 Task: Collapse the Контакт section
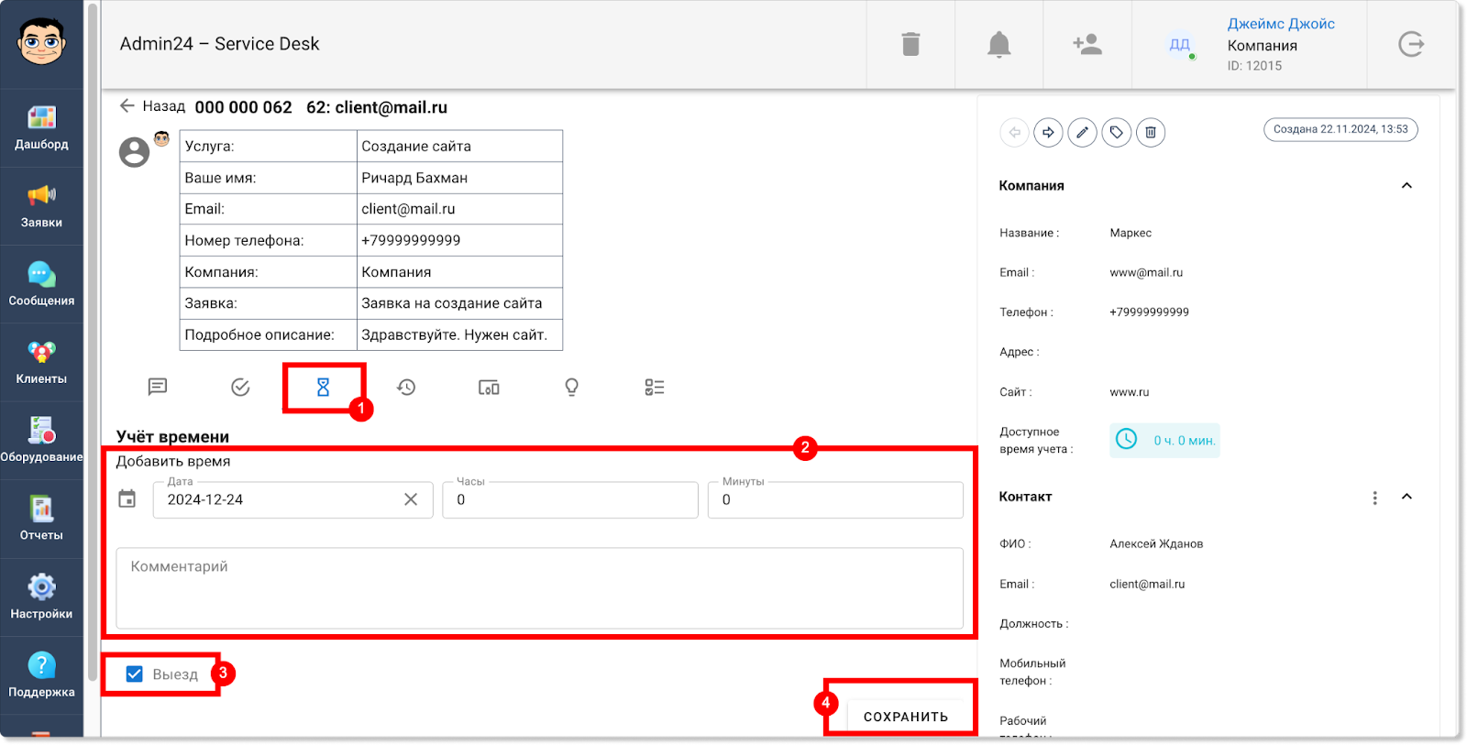pos(1406,497)
